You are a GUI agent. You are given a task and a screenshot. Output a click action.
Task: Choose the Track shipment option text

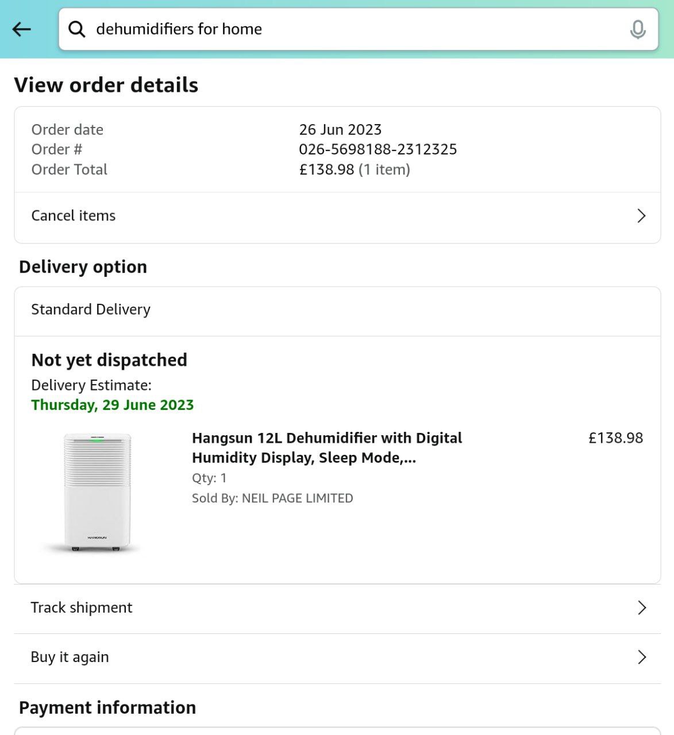(x=82, y=608)
